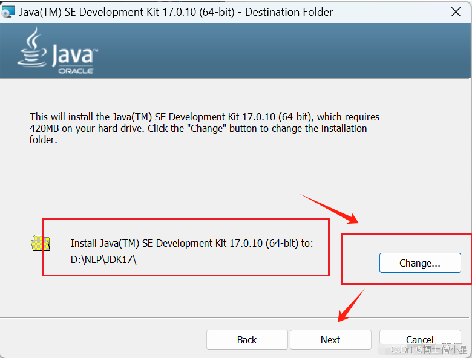The image size is (472, 358).
Task: Click the Change... button
Action: (x=420, y=263)
